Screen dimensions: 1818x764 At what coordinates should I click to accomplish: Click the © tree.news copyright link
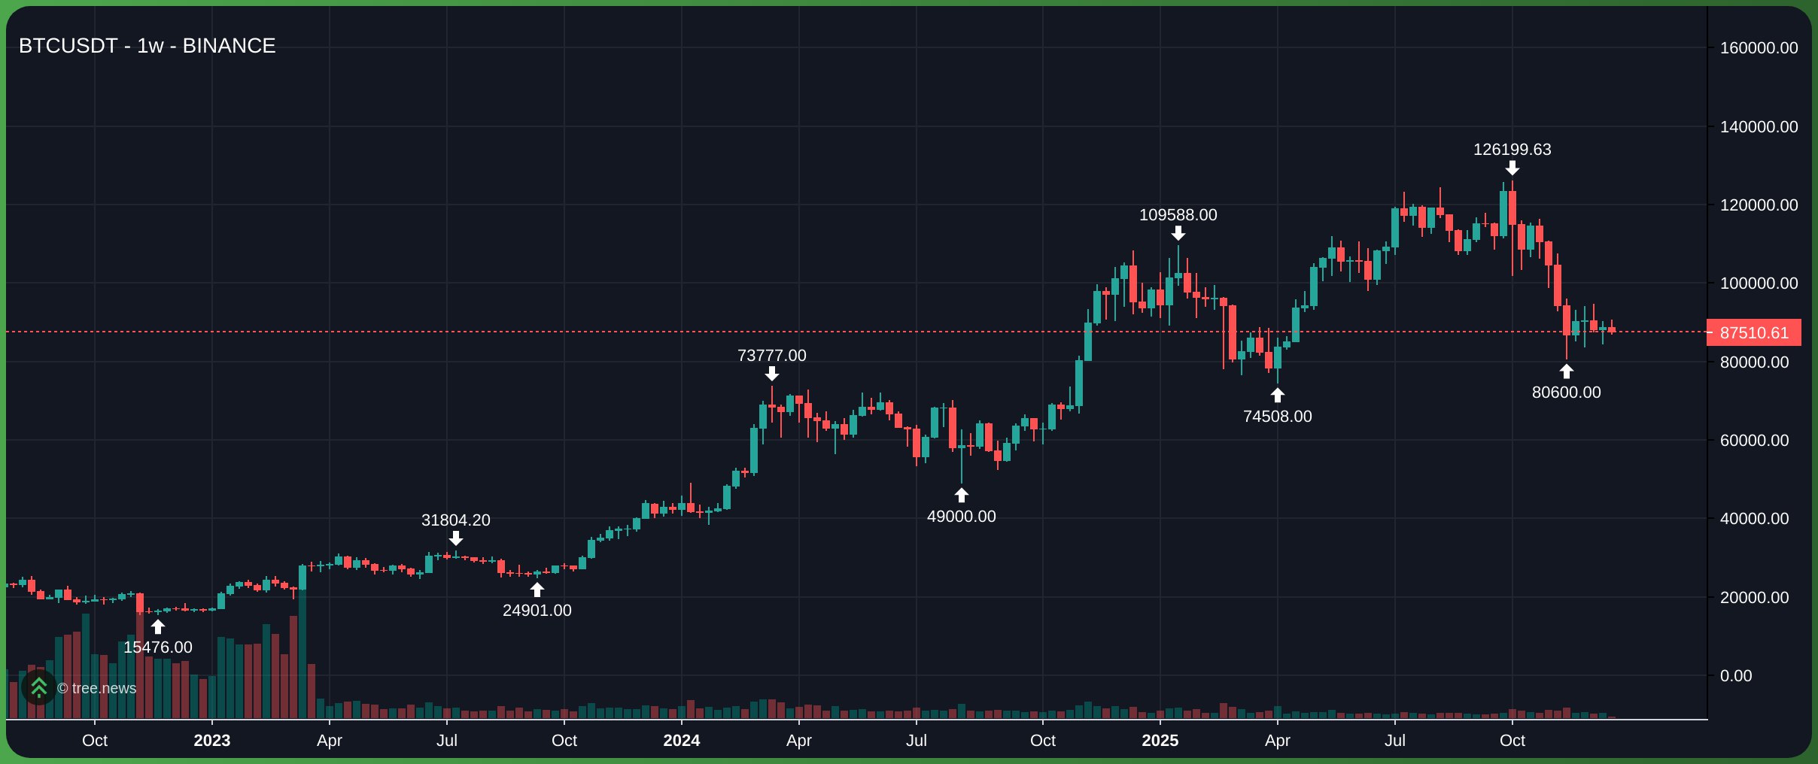(x=96, y=688)
